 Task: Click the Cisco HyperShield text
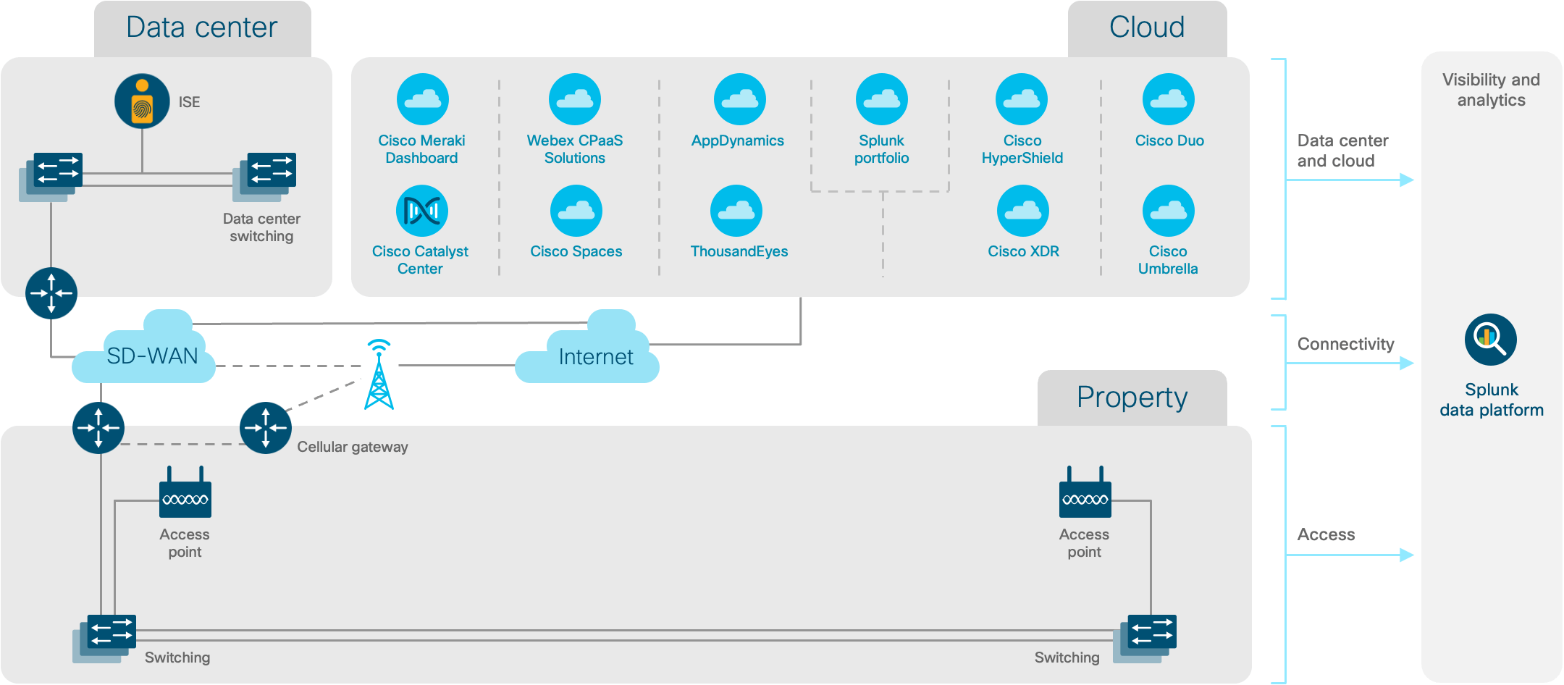pos(1022,149)
